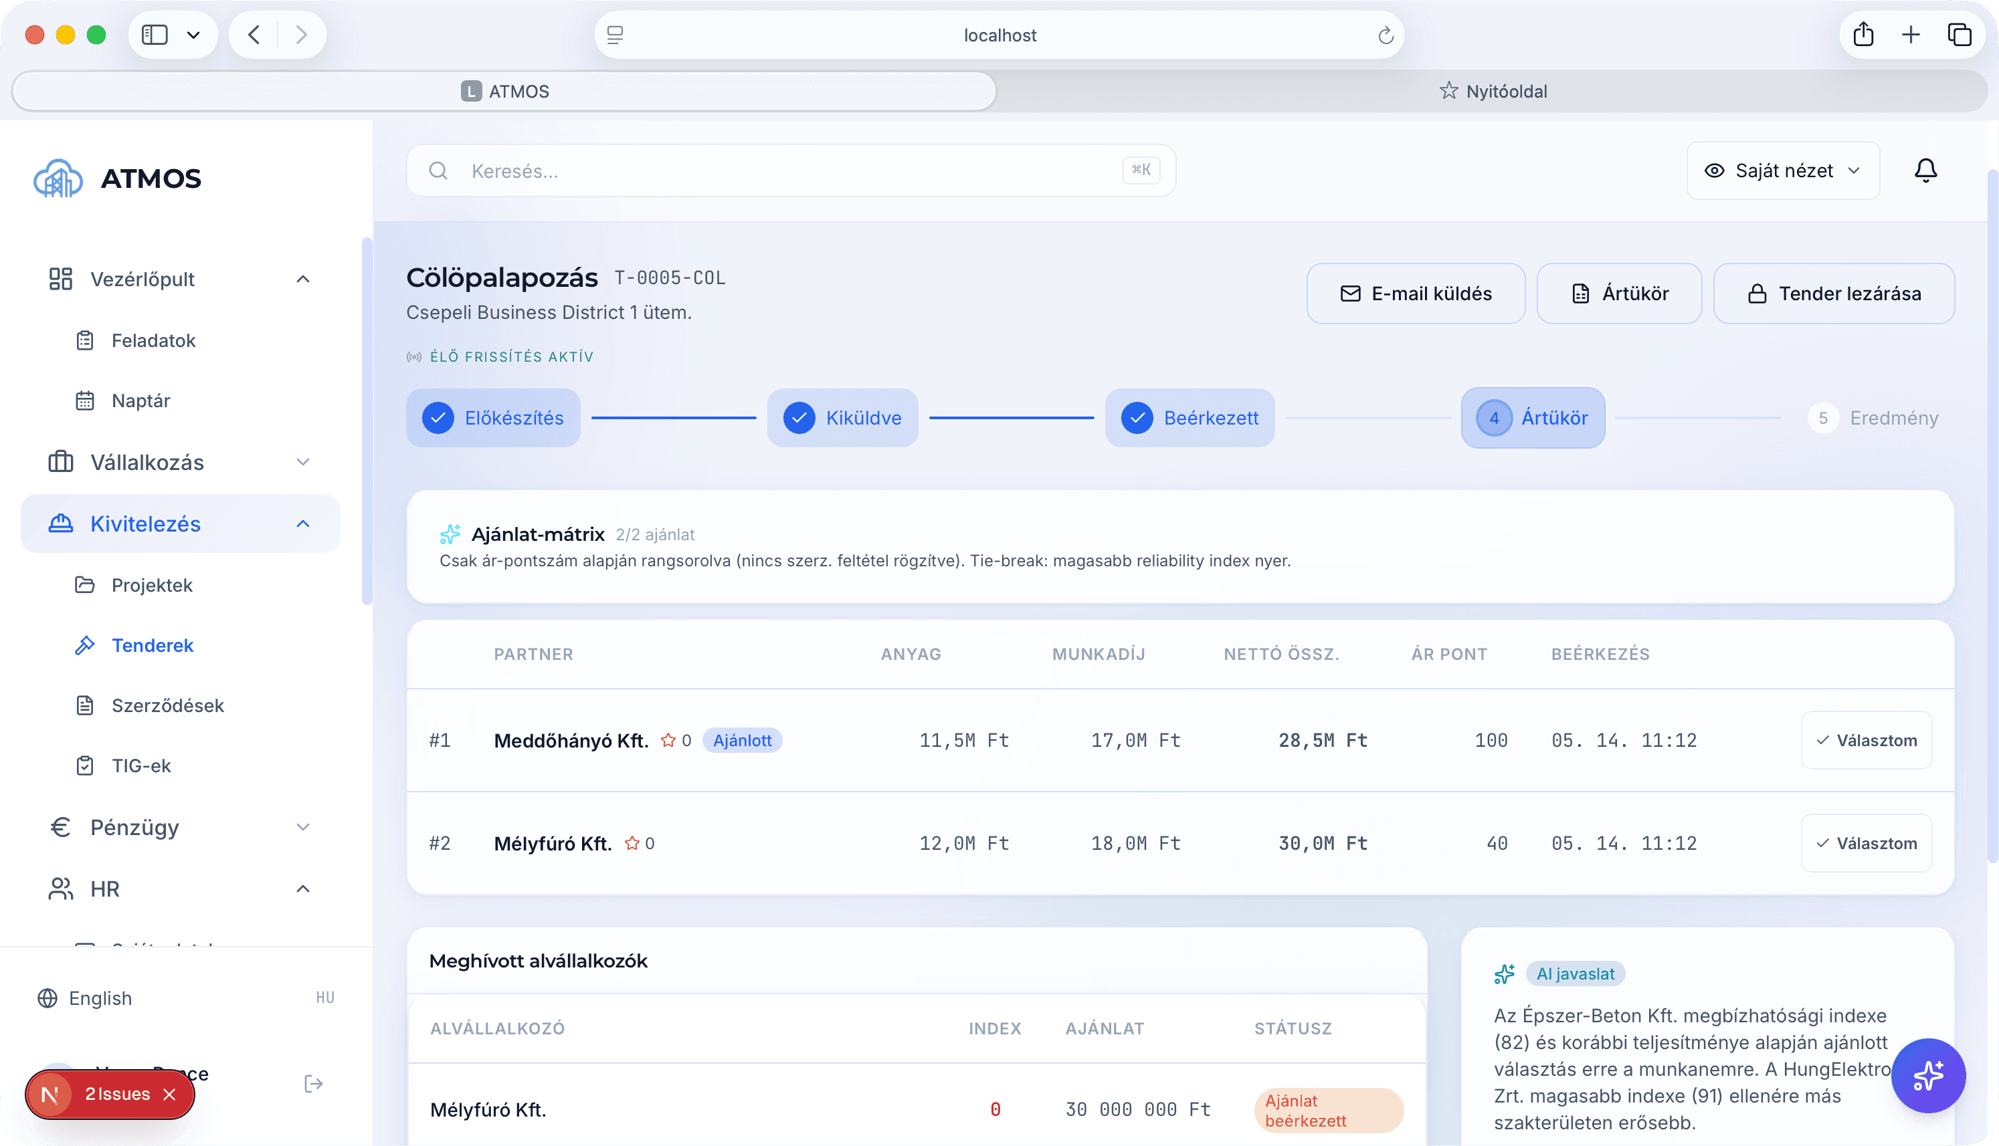Select the Kiküldve step
The height and width of the screenshot is (1146, 1999).
coord(842,418)
